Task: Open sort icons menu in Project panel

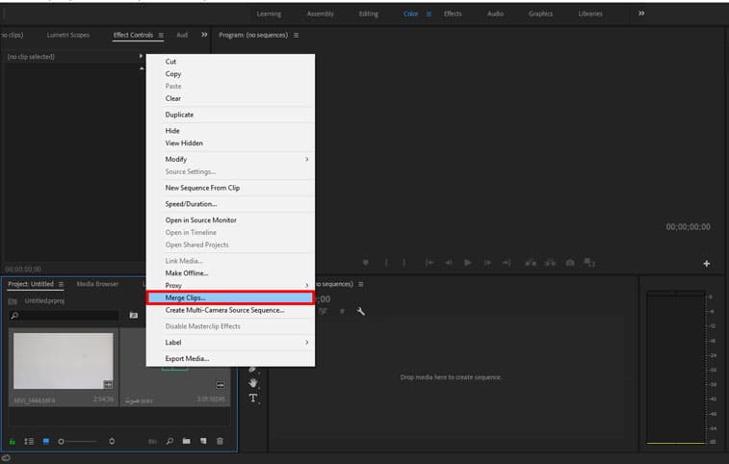Action: 112,441
